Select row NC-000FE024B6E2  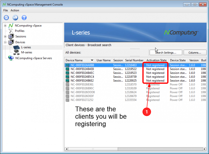coord(135,81)
